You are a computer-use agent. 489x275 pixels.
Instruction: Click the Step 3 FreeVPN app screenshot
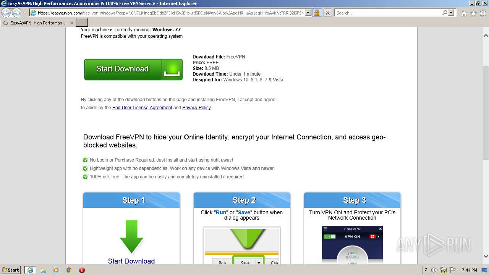pyautogui.click(x=352, y=245)
